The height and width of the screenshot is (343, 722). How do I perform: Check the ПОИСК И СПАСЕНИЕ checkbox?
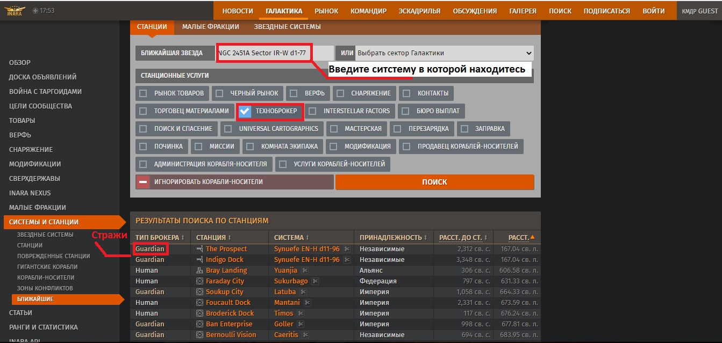point(143,129)
